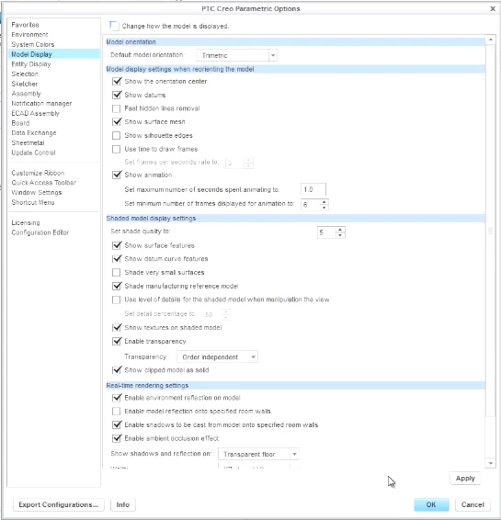The width and height of the screenshot is (501, 520).
Task: Disable Enable ambient occlusion effect
Action: 117,438
